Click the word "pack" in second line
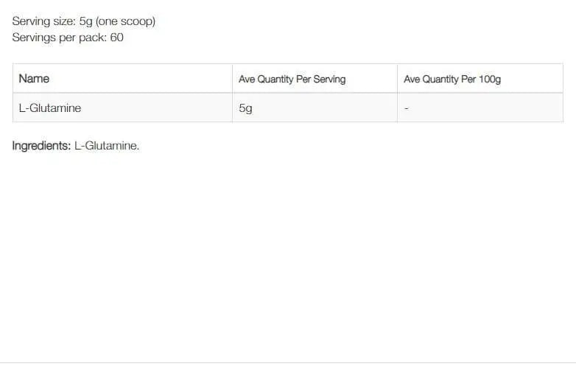 click(92, 37)
